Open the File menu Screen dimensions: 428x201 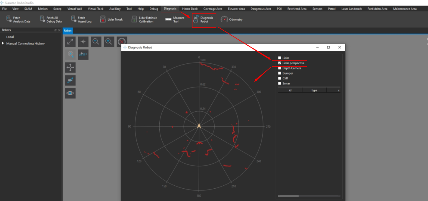point(4,9)
